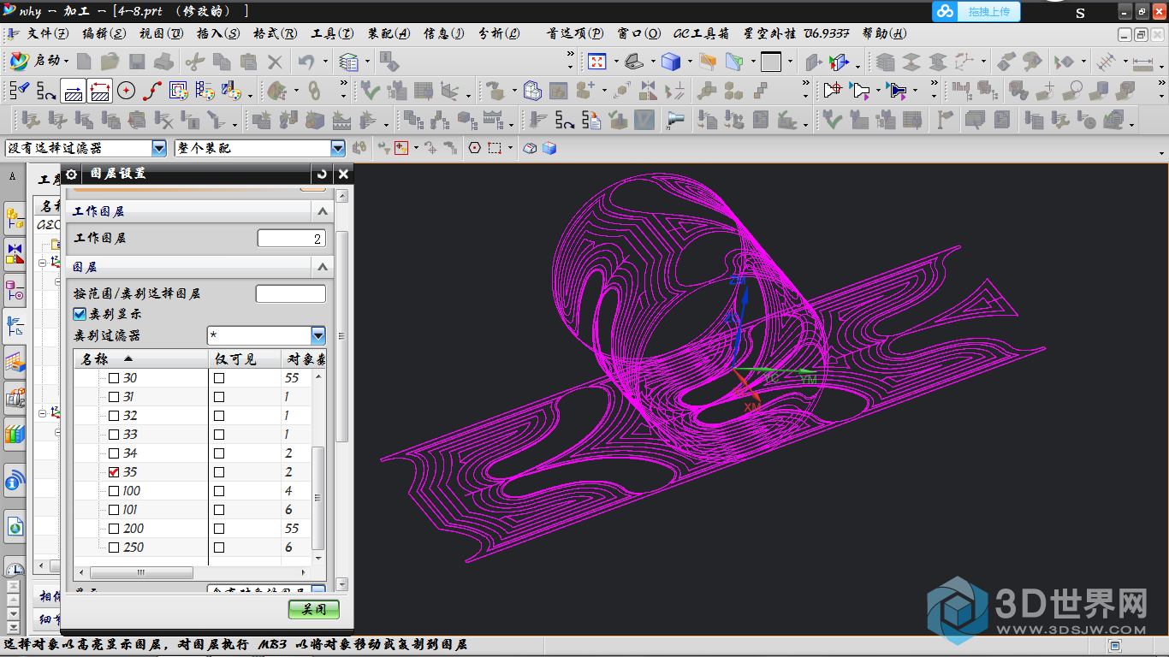Open the 插入(S) menu
The image size is (1169, 657).
coord(217,34)
